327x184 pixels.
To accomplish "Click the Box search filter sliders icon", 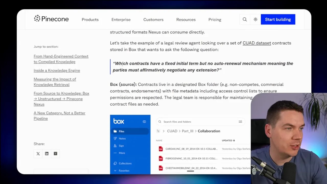I will point(240,122).
